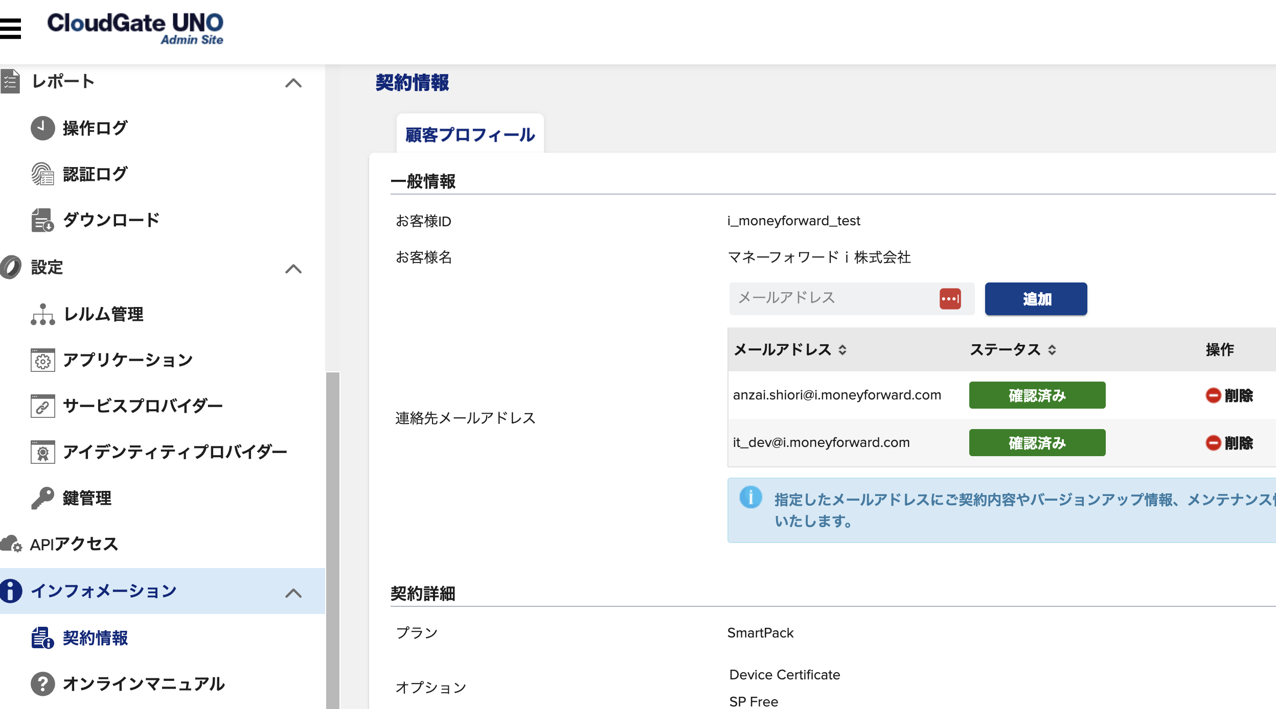Click the 契約情報 page heading
Screen dimensions: 1276x709
(x=412, y=83)
